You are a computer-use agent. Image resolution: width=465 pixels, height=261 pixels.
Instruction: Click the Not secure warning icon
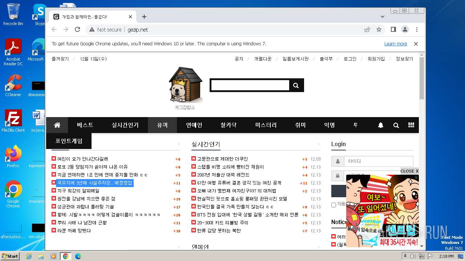coord(92,30)
